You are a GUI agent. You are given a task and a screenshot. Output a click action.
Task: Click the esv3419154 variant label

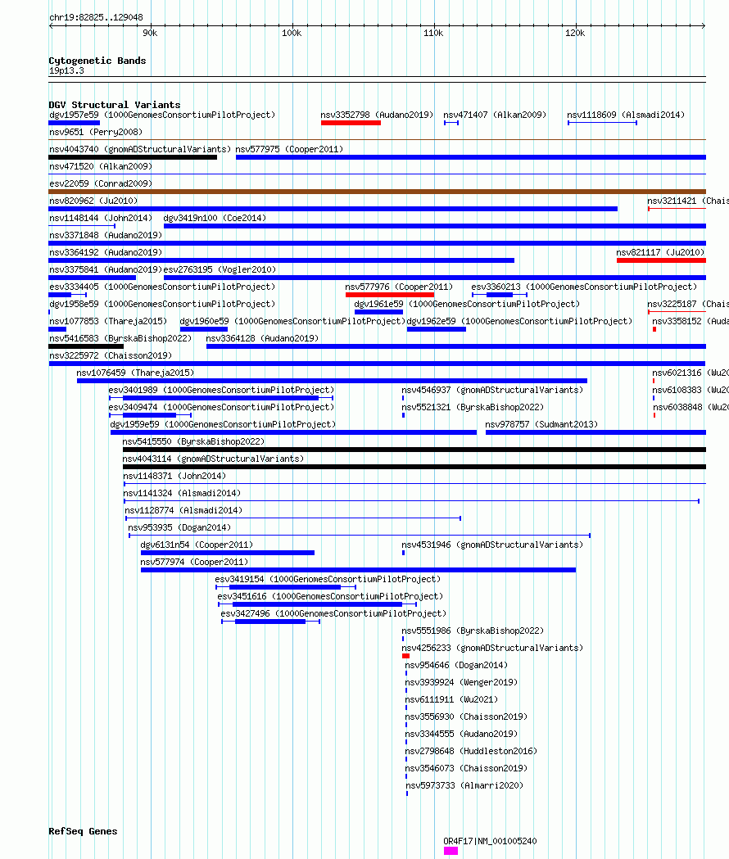[328, 579]
